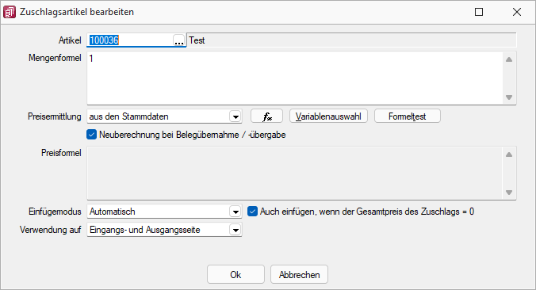Click Mengenformel scroll down arrow
536x290 pixels.
click(x=509, y=97)
